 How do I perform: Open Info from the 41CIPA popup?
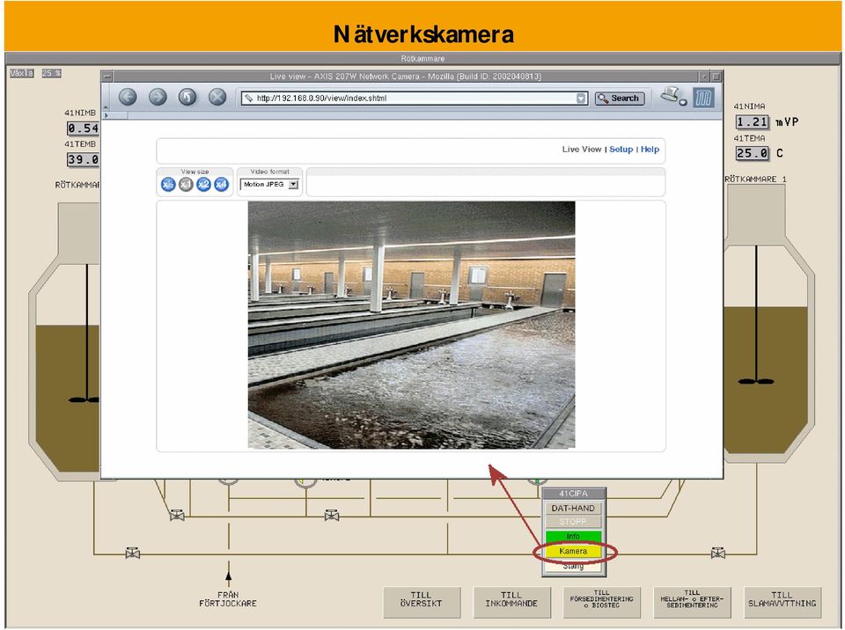[573, 536]
